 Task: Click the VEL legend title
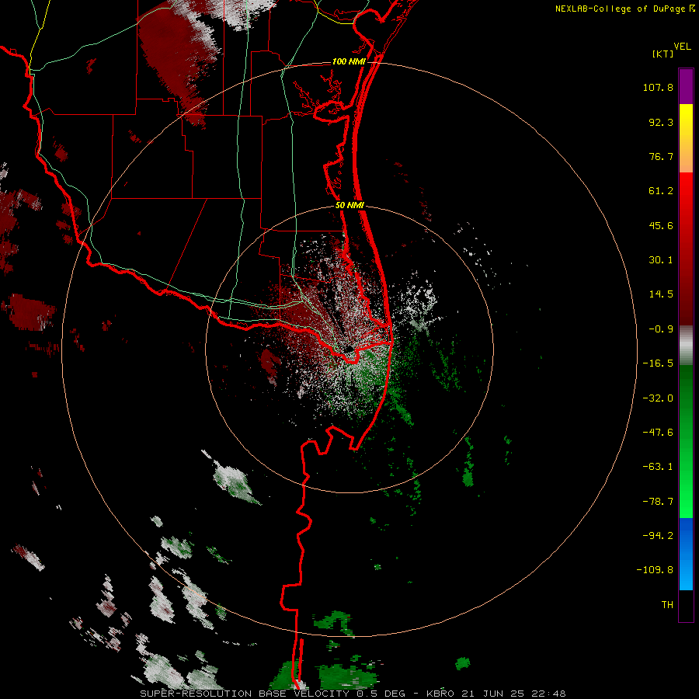[682, 47]
